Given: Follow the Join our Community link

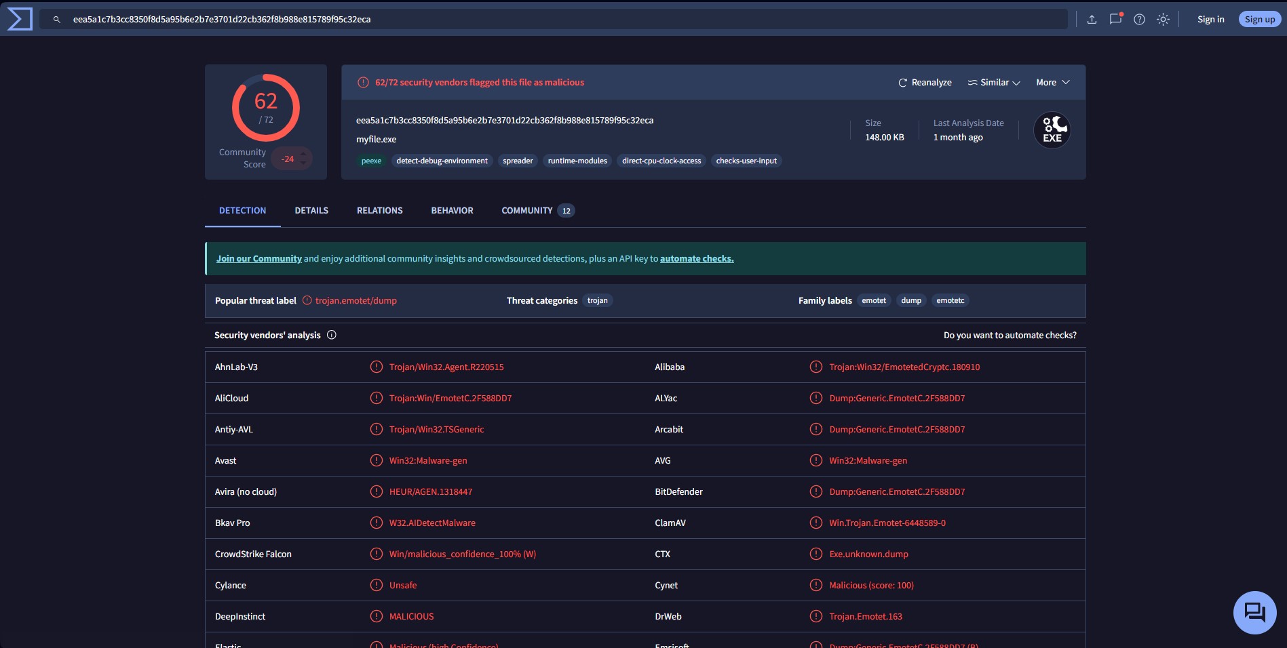Looking at the screenshot, I should tap(259, 259).
